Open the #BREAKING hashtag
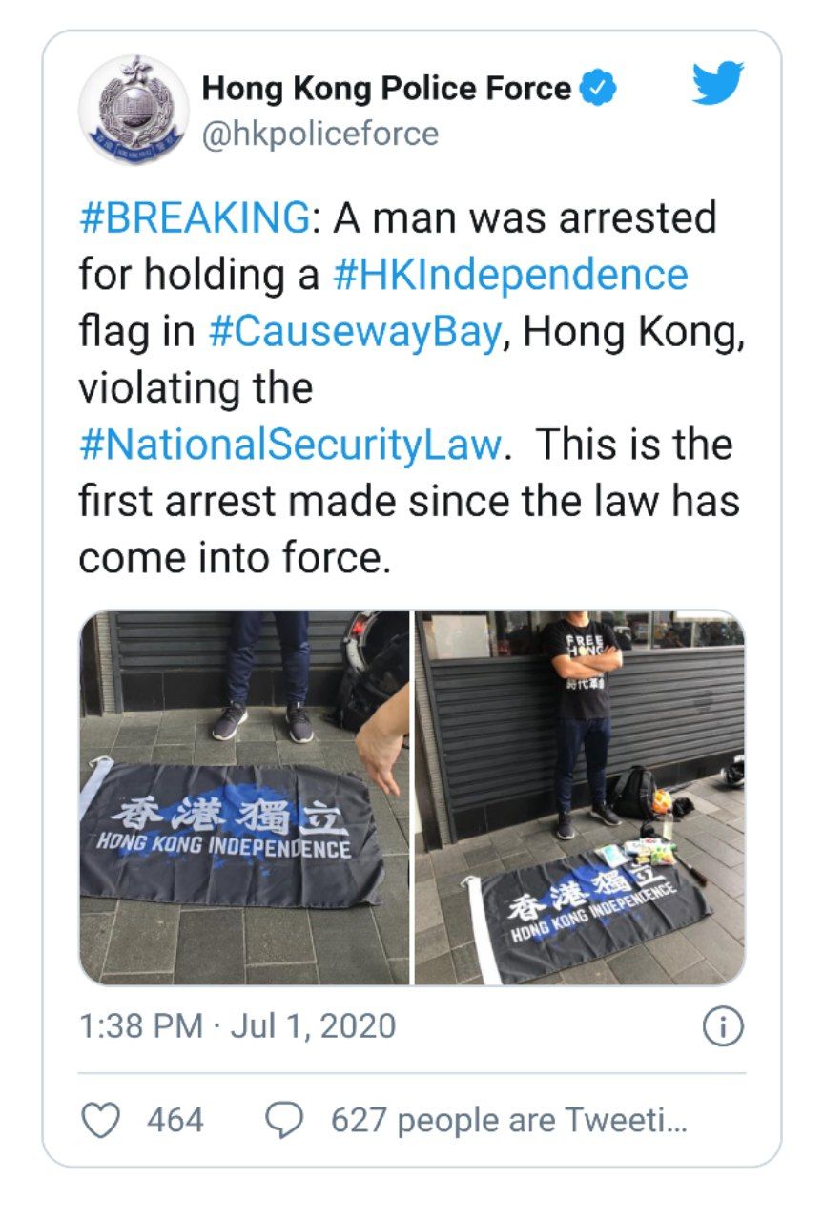This screenshot has height=1221, width=824. (x=195, y=218)
